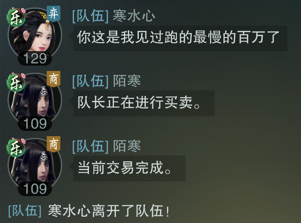Click the [队伍] channel tag before 寒水心's name
This screenshot has width=301, height=223.
point(90,16)
